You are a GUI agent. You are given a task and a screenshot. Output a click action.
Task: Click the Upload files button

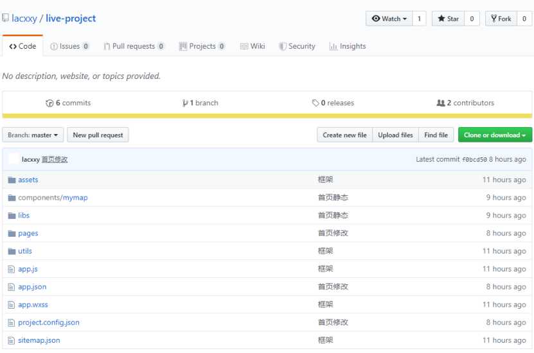(395, 135)
